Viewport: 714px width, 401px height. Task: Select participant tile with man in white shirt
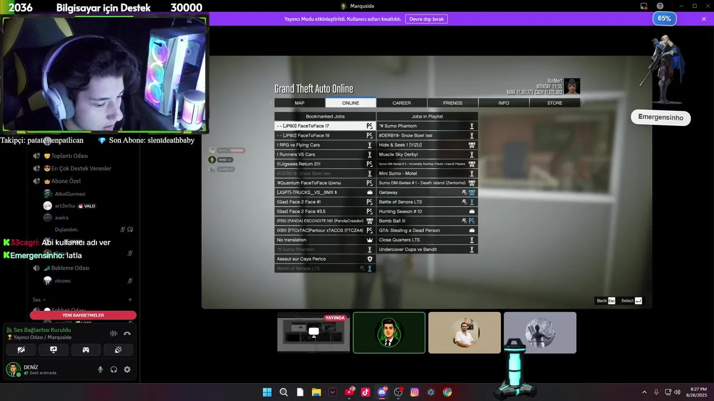(465, 332)
